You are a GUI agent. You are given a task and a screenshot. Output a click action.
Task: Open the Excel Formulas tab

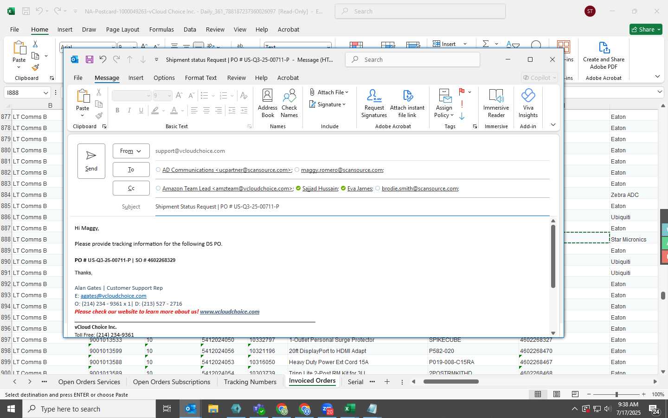[x=161, y=29]
